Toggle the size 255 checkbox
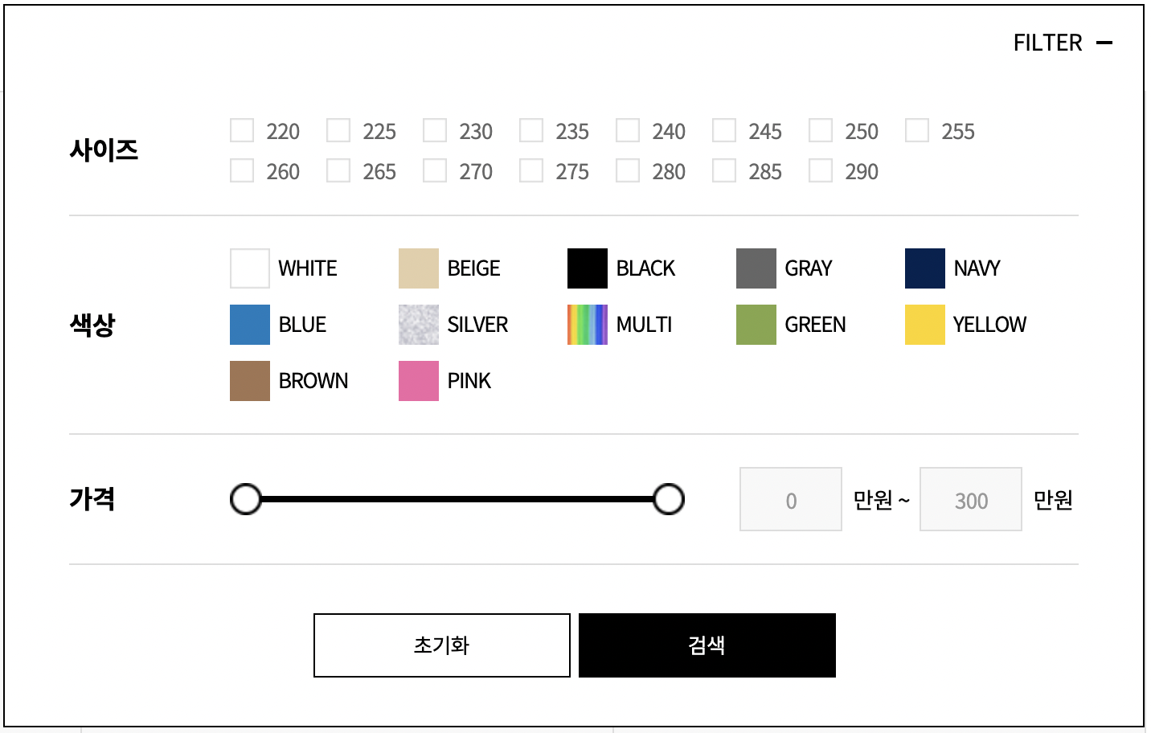 click(x=917, y=130)
